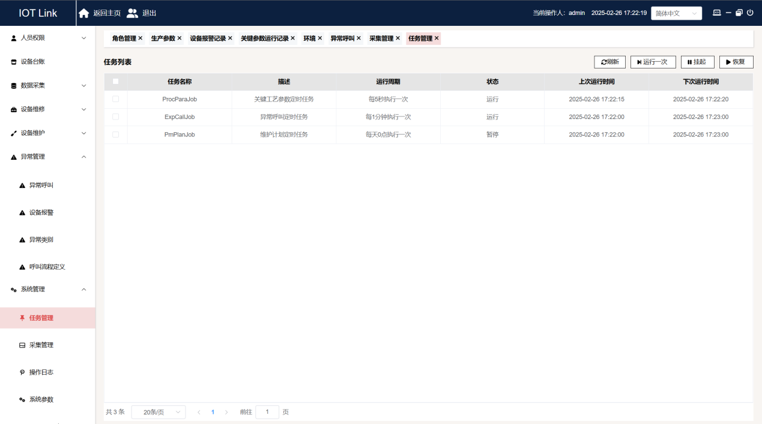This screenshot has height=424, width=762.
Task: Click the 任务名称 column header
Action: click(x=180, y=82)
